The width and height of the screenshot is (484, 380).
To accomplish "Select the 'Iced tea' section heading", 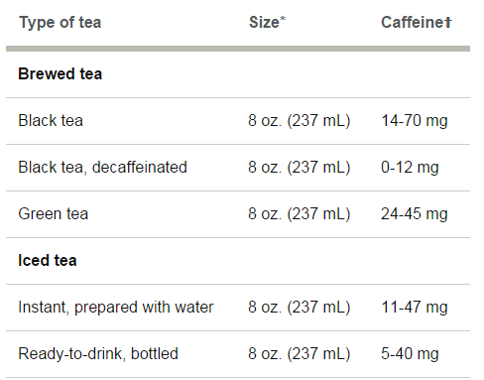I will [x=48, y=260].
